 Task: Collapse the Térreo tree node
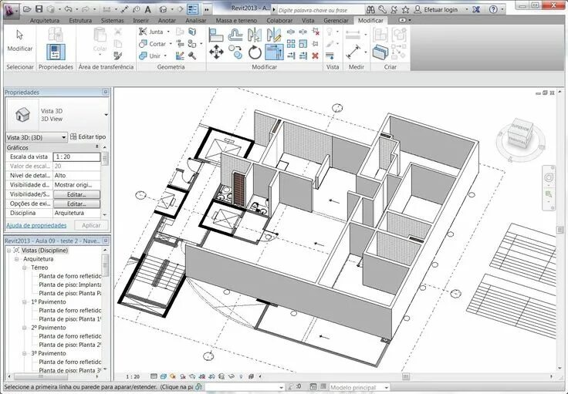tap(25, 268)
